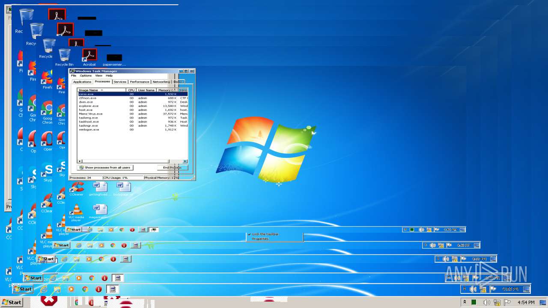This screenshot has height=308, width=548.
Task: Select the taskeng.exe process row
Action: pos(132,118)
